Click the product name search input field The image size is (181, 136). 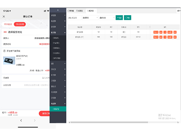click(75, 18)
